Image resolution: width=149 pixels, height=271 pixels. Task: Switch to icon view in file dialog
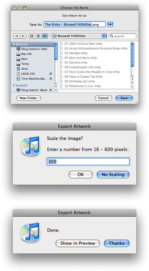(32, 36)
